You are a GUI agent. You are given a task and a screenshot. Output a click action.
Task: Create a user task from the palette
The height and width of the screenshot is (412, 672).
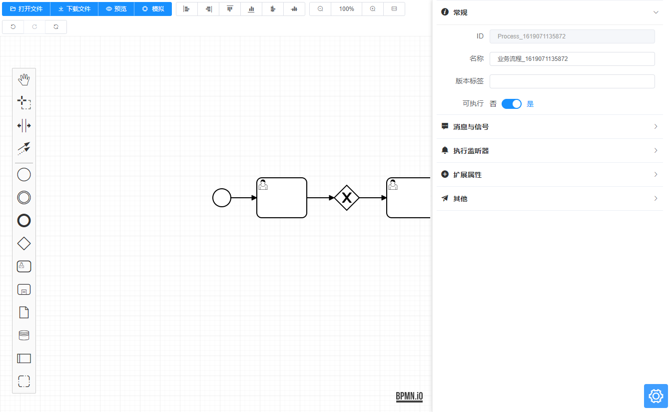(x=24, y=267)
